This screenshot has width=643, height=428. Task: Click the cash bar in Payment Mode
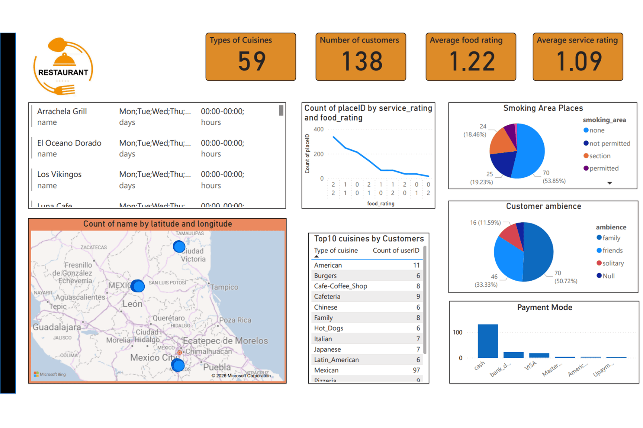487,341
